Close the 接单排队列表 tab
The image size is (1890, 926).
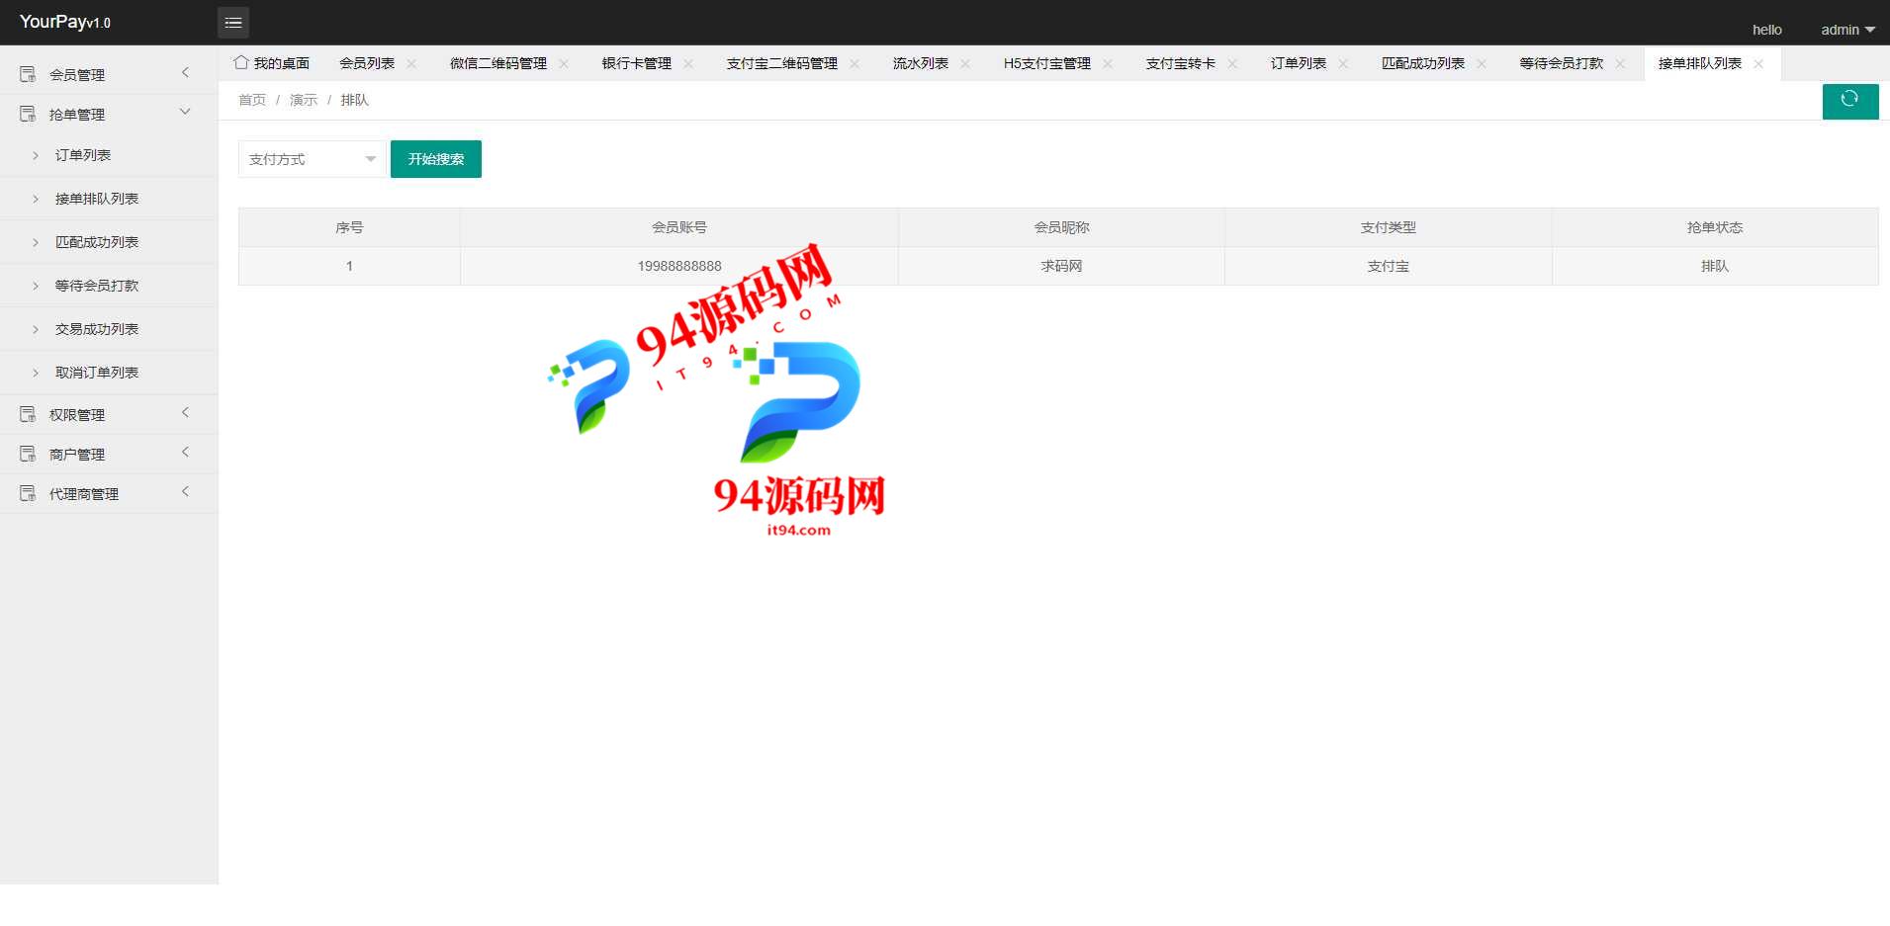[1758, 63]
